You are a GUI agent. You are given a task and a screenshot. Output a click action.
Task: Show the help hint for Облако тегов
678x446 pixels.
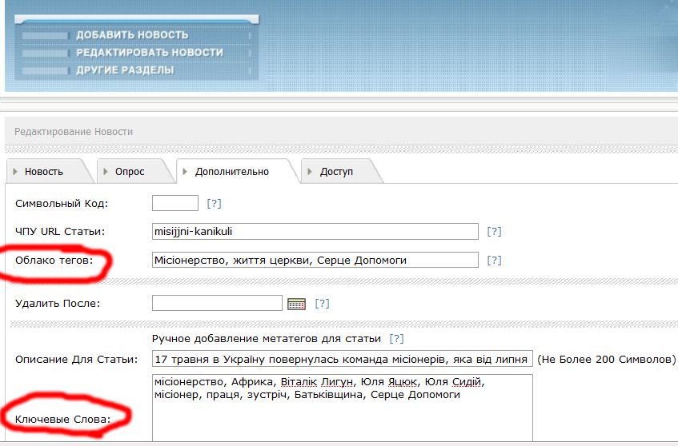tap(495, 260)
